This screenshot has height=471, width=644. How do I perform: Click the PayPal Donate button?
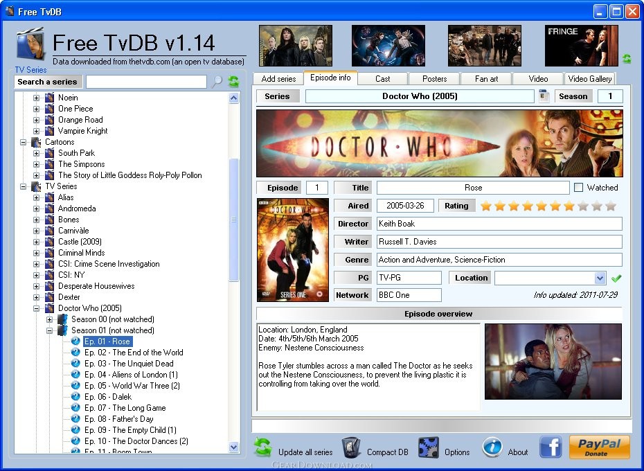coord(599,447)
